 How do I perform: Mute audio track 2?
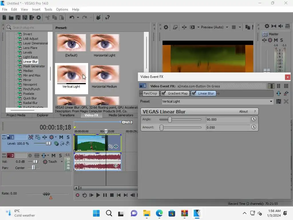pos(54,156)
